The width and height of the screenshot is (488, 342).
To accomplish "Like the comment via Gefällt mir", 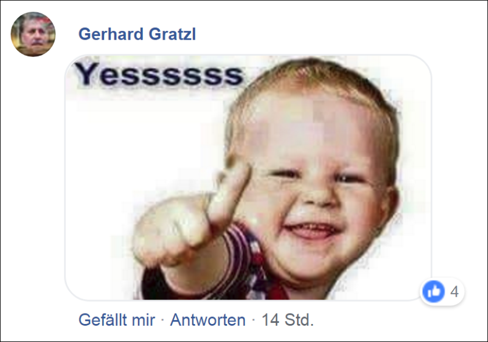I will click(x=117, y=320).
